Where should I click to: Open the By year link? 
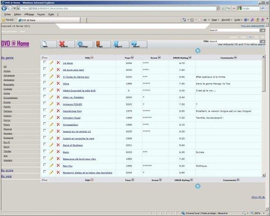7,176
